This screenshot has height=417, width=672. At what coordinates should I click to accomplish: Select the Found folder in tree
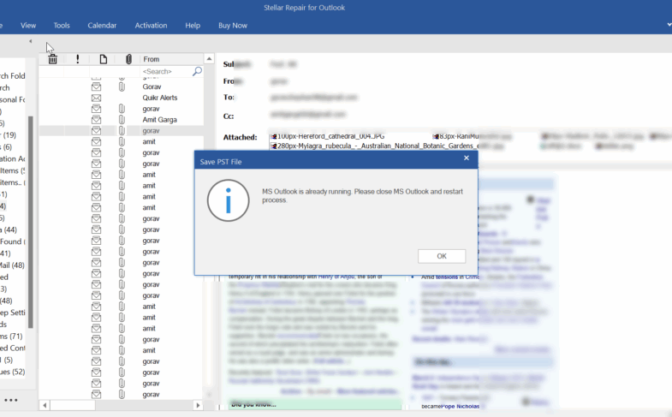coord(13,241)
